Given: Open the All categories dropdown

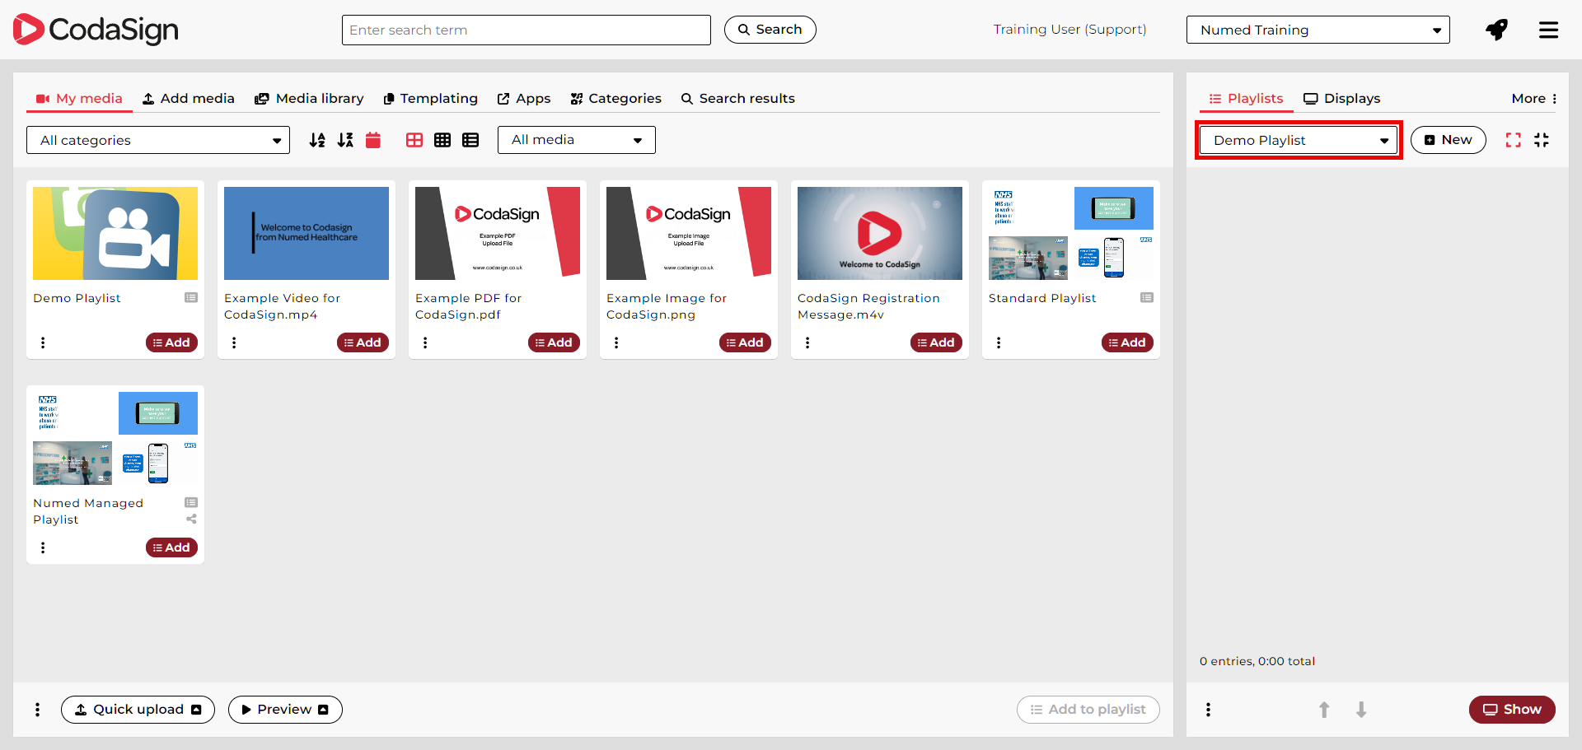Looking at the screenshot, I should [x=158, y=140].
